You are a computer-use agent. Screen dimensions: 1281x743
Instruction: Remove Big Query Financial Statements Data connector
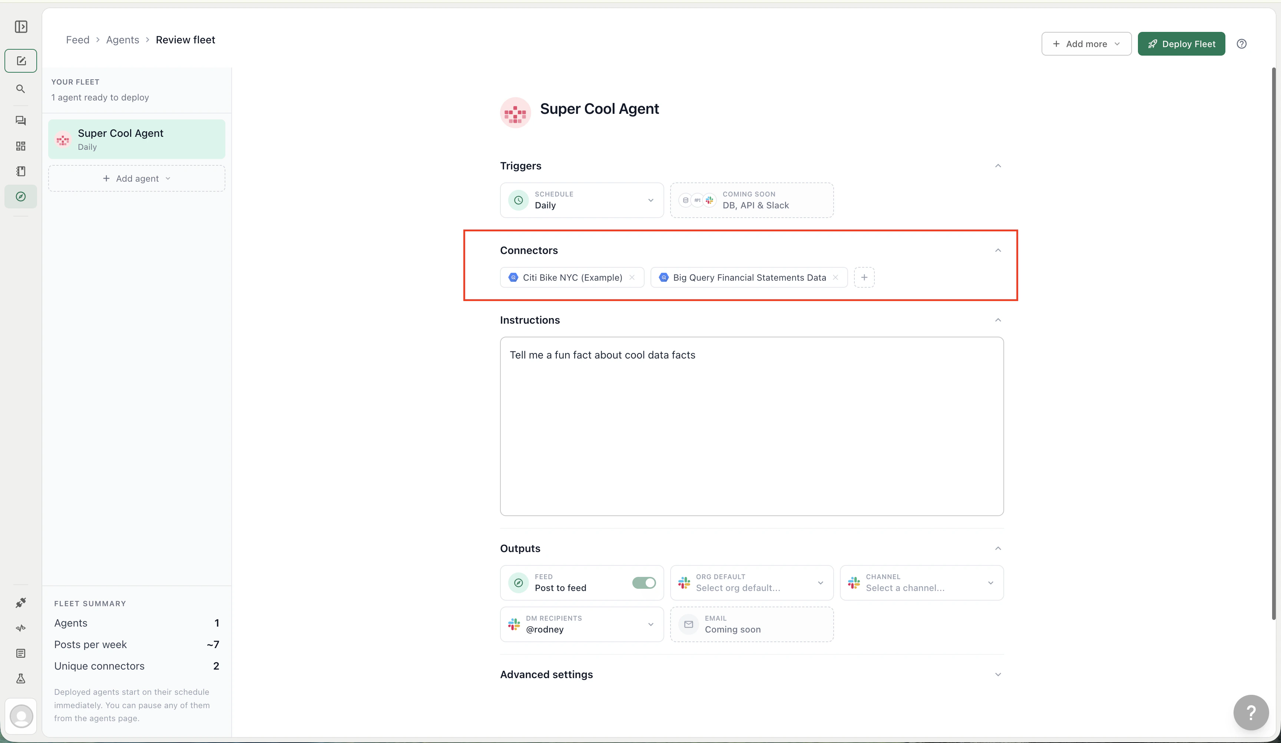pyautogui.click(x=835, y=278)
